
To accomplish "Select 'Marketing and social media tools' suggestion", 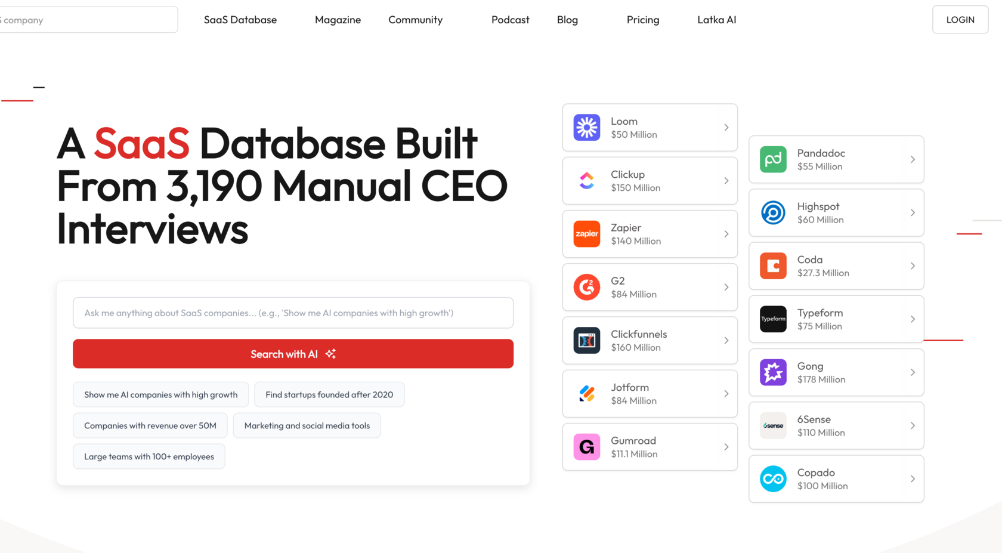I will point(307,425).
